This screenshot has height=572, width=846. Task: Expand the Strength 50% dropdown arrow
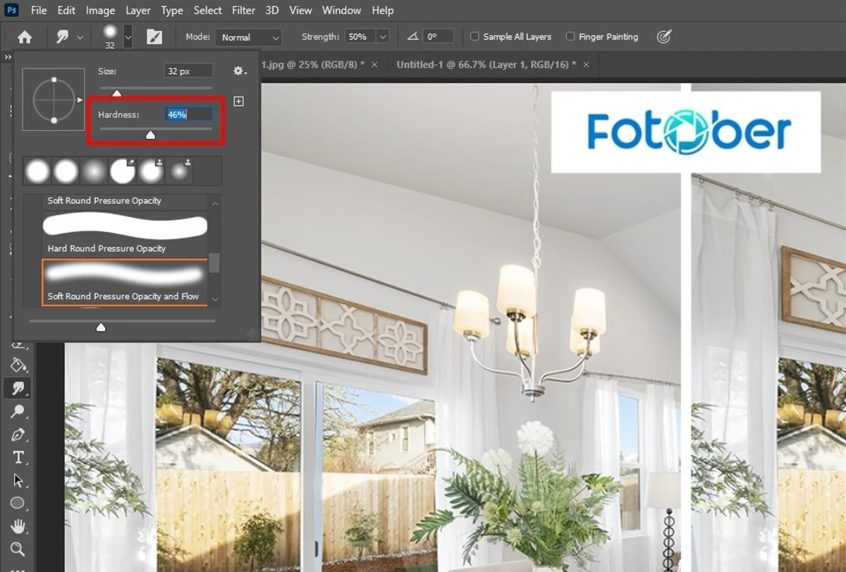tap(382, 37)
